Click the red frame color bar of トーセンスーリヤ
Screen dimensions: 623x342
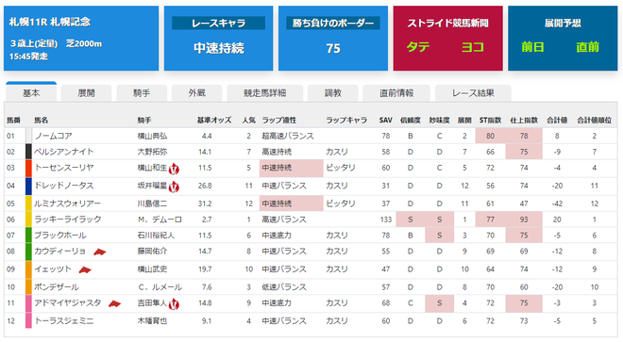pyautogui.click(x=28, y=169)
